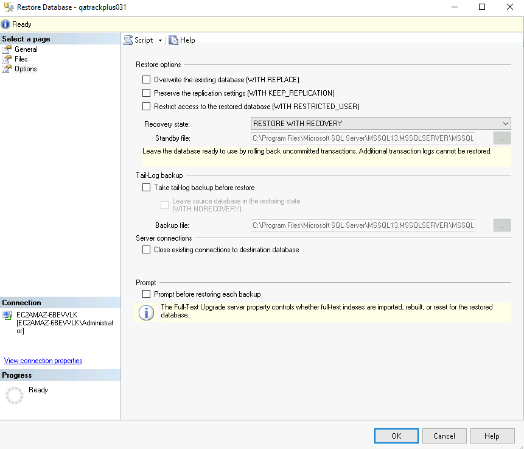Select the Options page

[26, 69]
